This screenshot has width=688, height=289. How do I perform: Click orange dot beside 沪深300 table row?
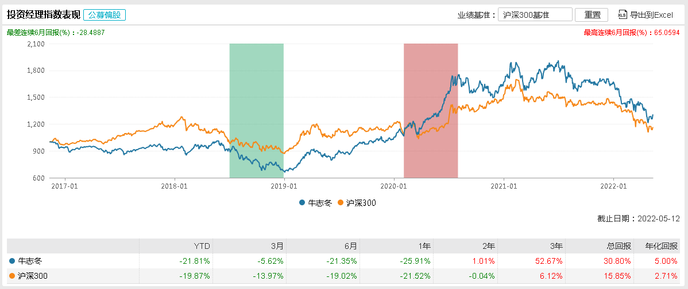click(13, 276)
